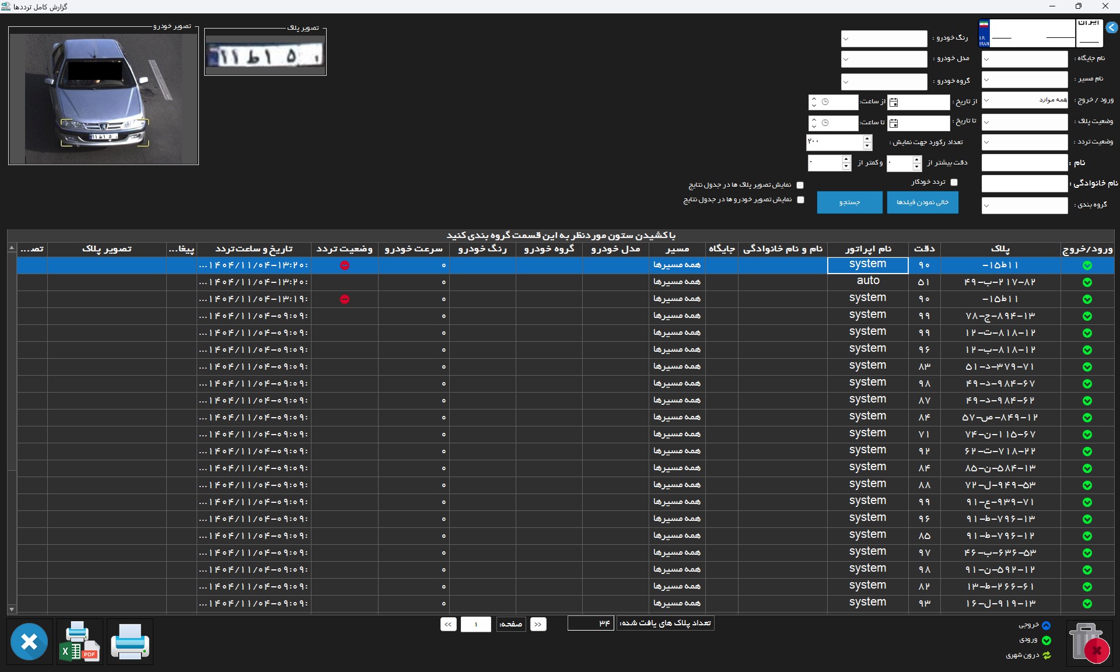The width and height of the screenshot is (1120, 672).
Task: Open the calendar picker for 'از تاریخ'
Action: [x=894, y=103]
